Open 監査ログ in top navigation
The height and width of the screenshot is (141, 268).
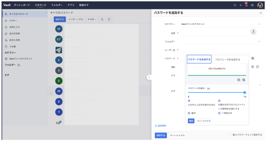84,5
